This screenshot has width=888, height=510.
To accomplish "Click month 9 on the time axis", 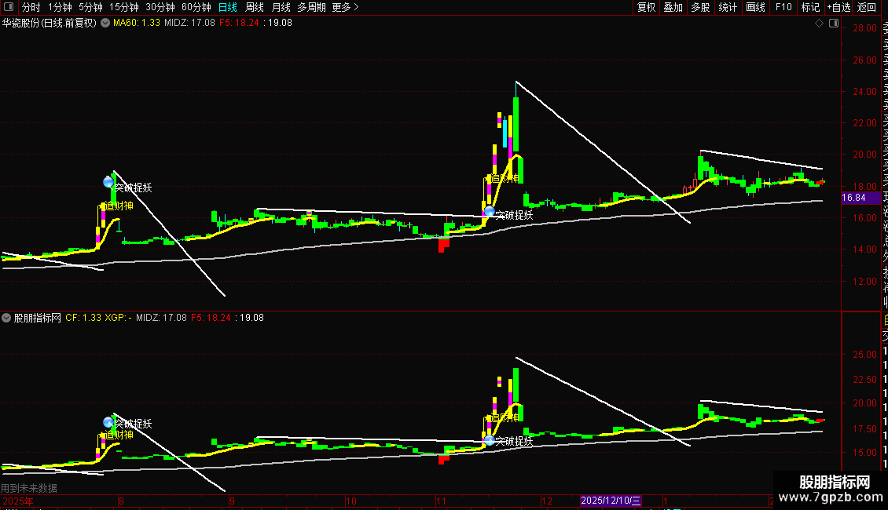I will 232,501.
